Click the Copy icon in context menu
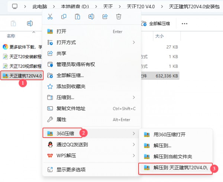 click(64, 16)
